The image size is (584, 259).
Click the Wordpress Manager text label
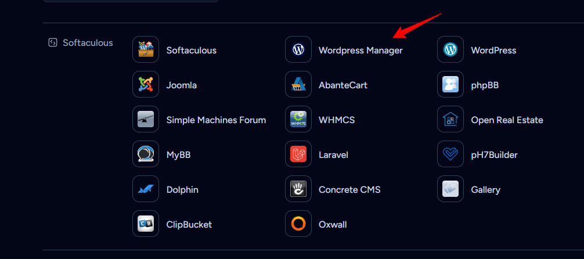click(361, 51)
